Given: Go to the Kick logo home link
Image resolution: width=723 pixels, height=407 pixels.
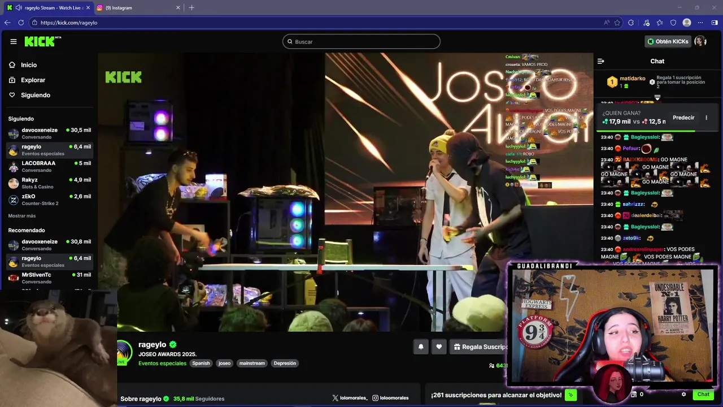Looking at the screenshot, I should click(x=42, y=41).
